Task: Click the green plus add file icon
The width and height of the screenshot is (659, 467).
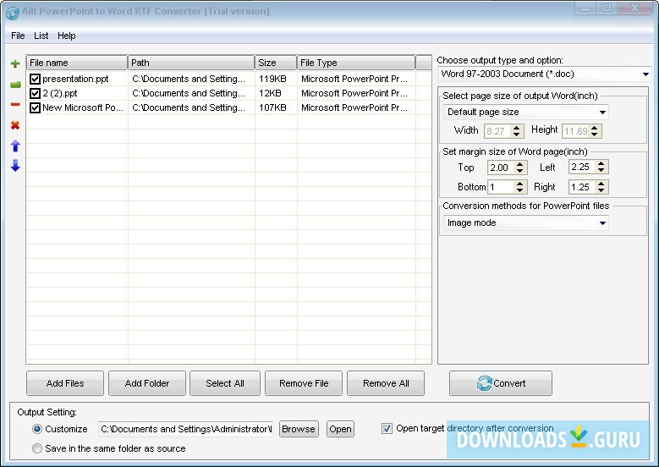Action: tap(15, 63)
